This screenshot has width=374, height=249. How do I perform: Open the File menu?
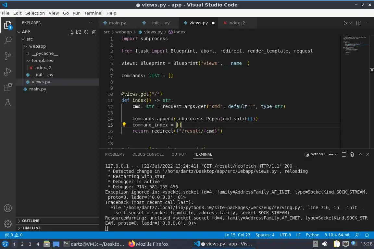tap(6, 13)
